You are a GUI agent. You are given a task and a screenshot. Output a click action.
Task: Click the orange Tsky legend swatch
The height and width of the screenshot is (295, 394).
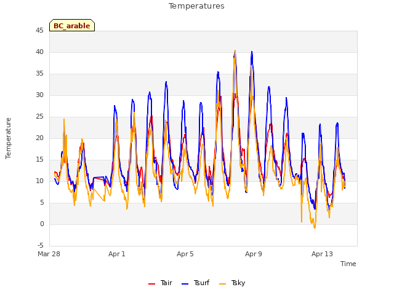pyautogui.click(x=223, y=284)
